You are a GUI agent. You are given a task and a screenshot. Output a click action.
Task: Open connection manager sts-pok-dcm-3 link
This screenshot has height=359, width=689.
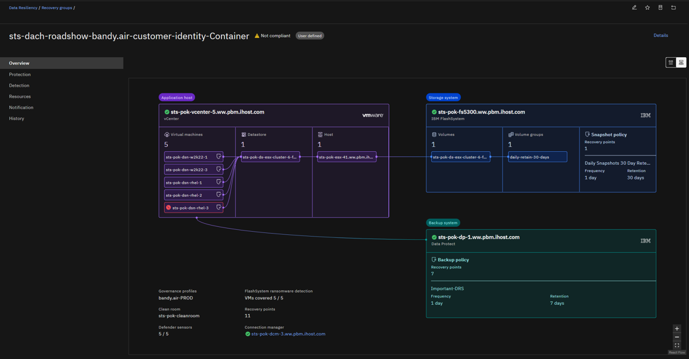pyautogui.click(x=289, y=334)
